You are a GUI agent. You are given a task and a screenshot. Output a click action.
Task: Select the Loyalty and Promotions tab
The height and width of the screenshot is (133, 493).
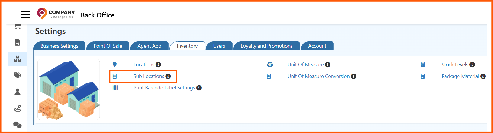click(266, 46)
